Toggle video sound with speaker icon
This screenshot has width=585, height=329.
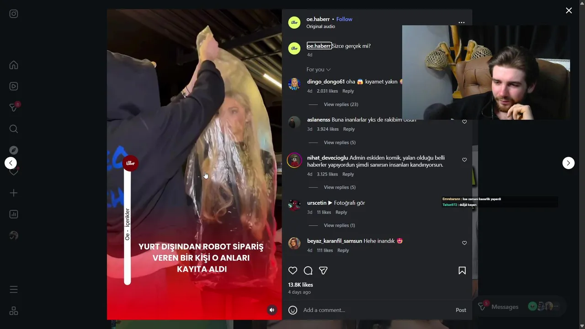point(272,310)
